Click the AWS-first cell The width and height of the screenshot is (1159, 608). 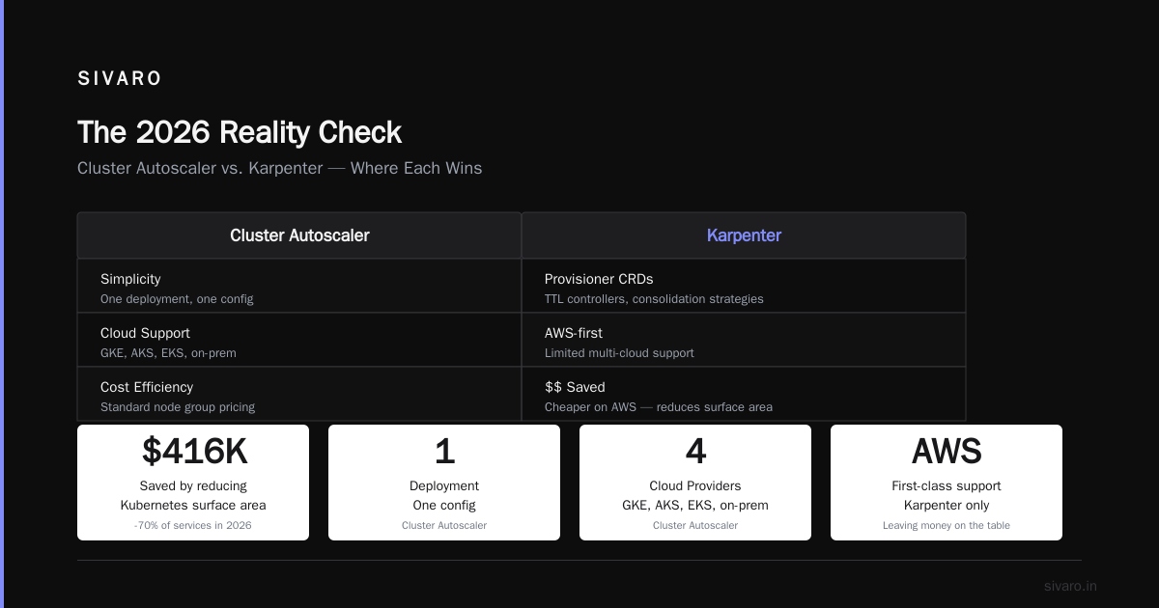point(744,340)
